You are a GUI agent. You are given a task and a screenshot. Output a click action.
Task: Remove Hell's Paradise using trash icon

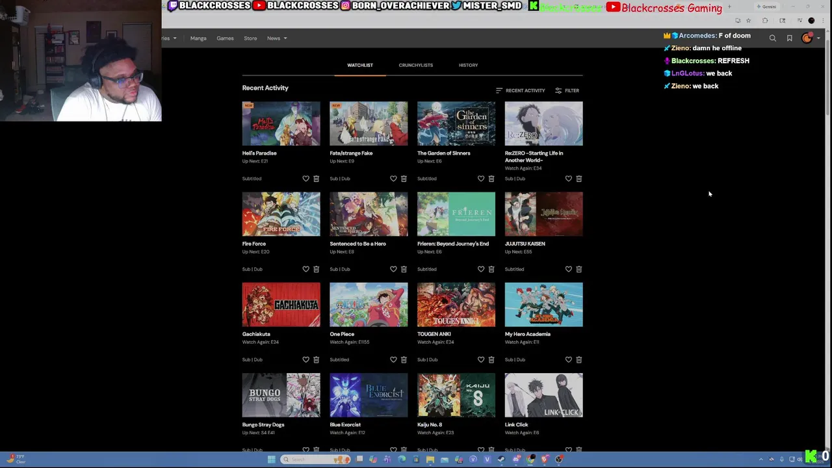[316, 178]
